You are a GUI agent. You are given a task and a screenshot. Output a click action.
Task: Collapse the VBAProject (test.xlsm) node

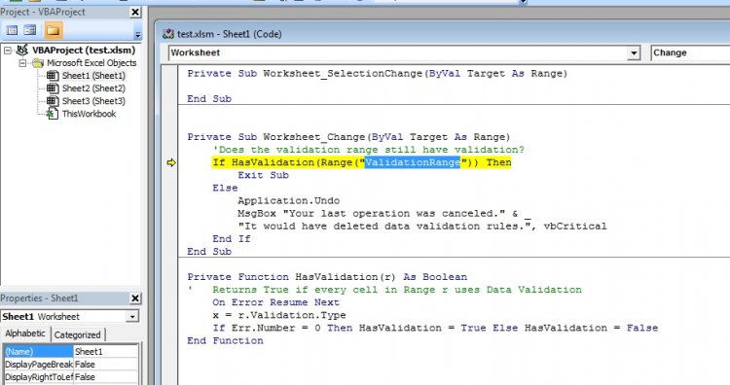pos(8,51)
